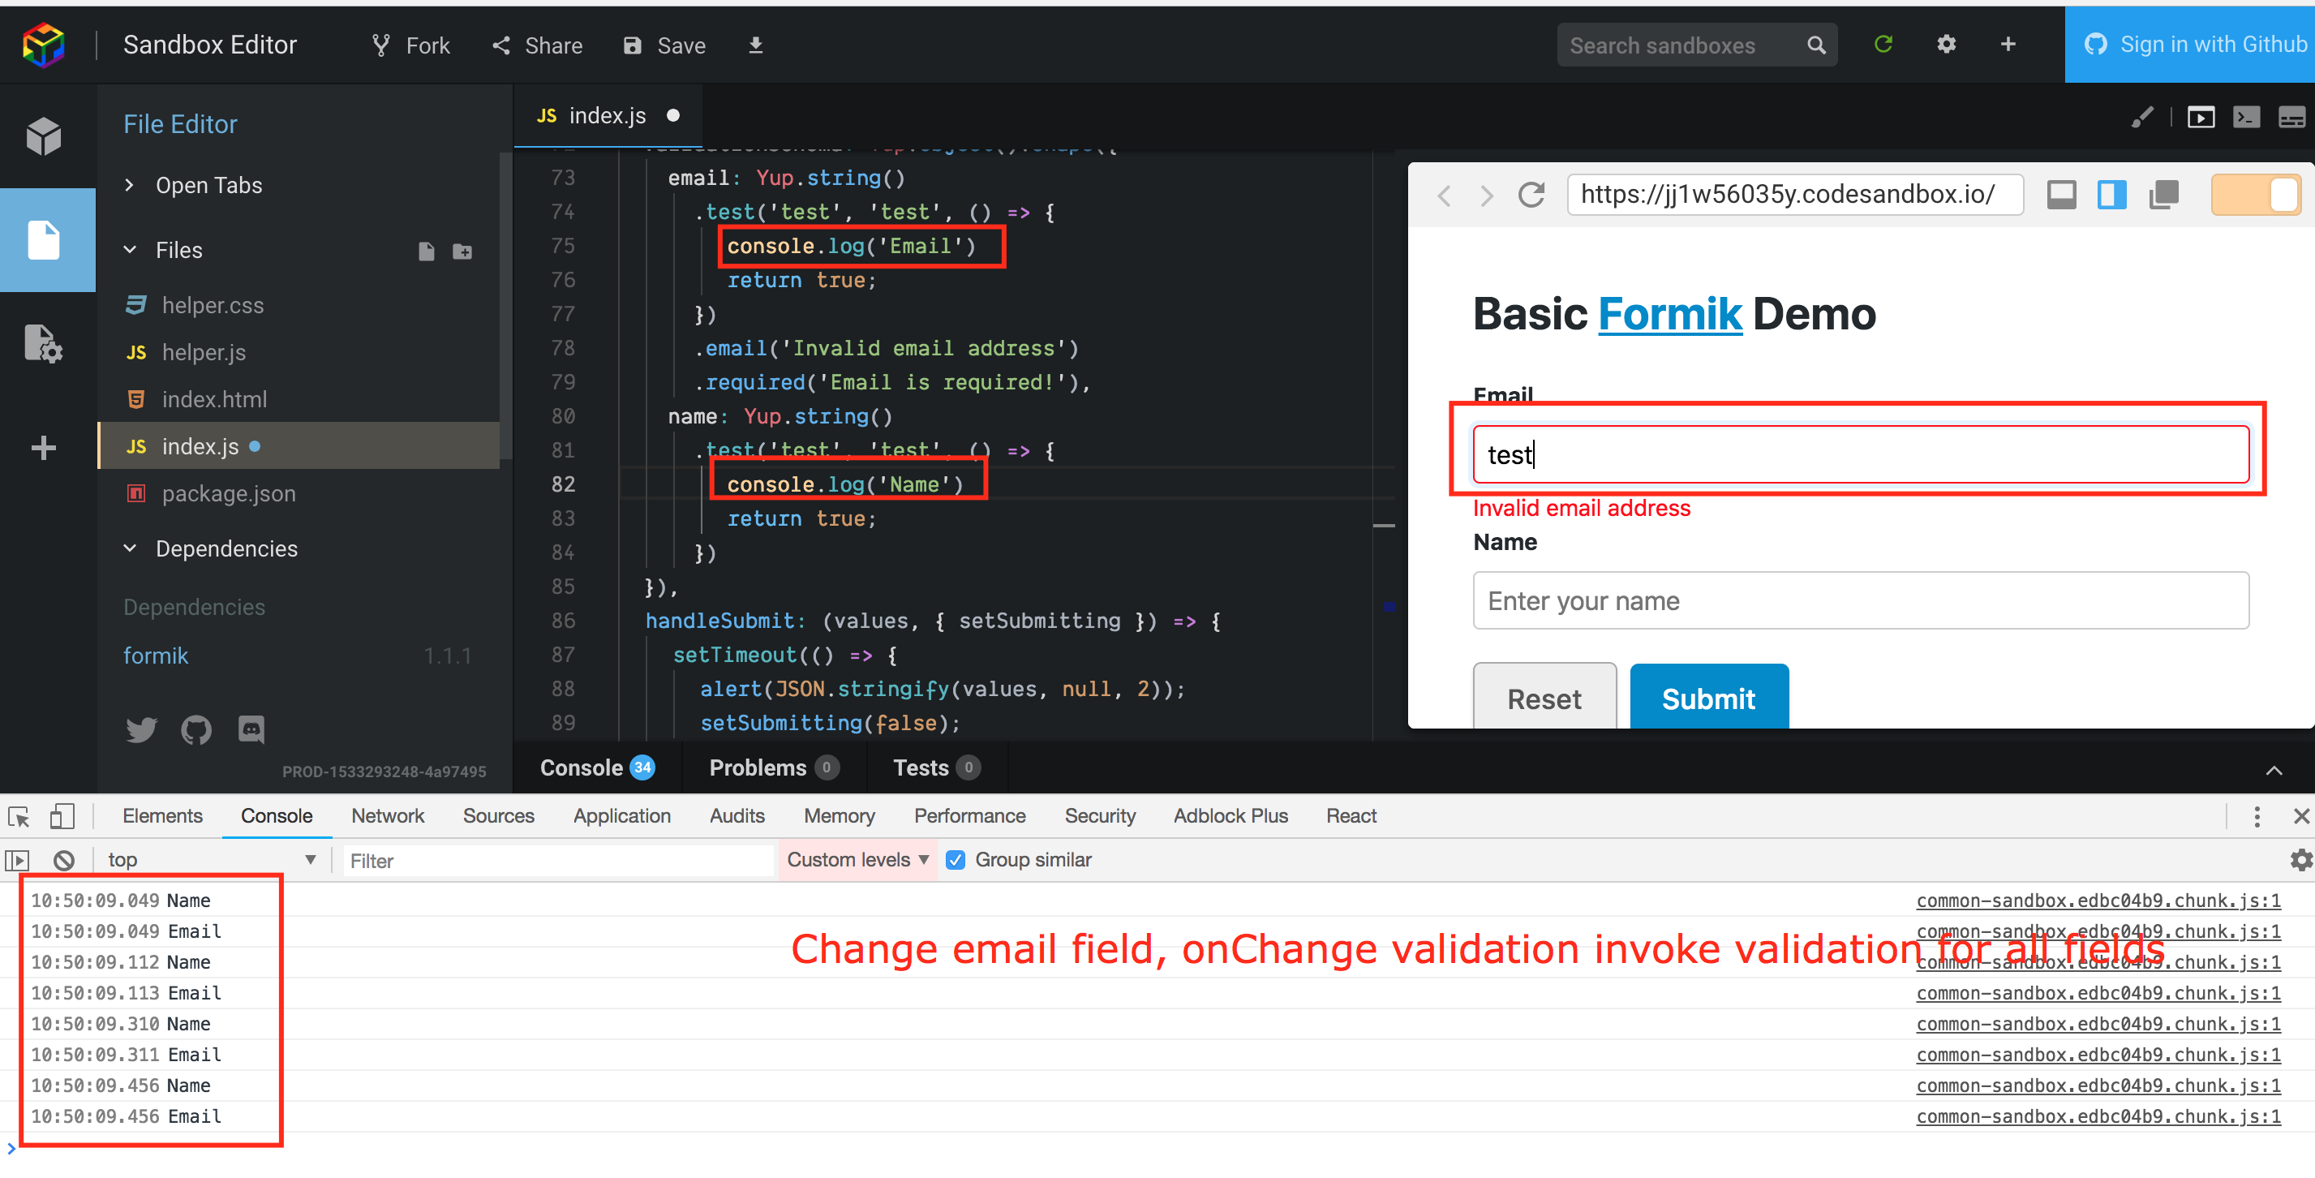Image resolution: width=2315 pixels, height=1178 pixels.
Task: Create a new file icon
Action: pyautogui.click(x=427, y=252)
